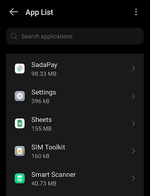Click the Search applications field

(75, 36)
